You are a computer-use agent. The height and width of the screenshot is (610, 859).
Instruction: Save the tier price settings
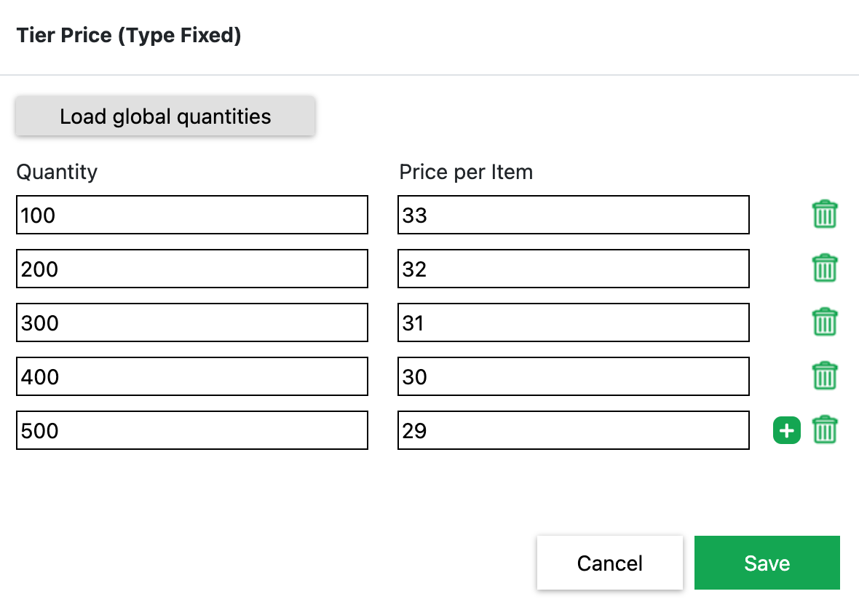click(767, 563)
